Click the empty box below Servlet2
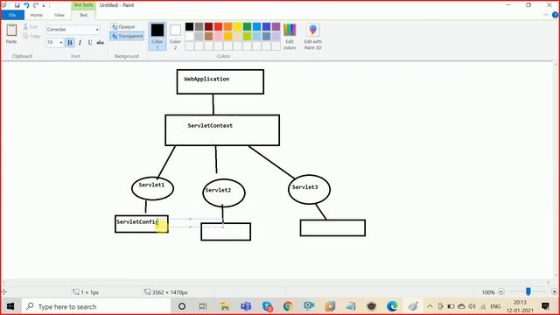 pos(226,231)
